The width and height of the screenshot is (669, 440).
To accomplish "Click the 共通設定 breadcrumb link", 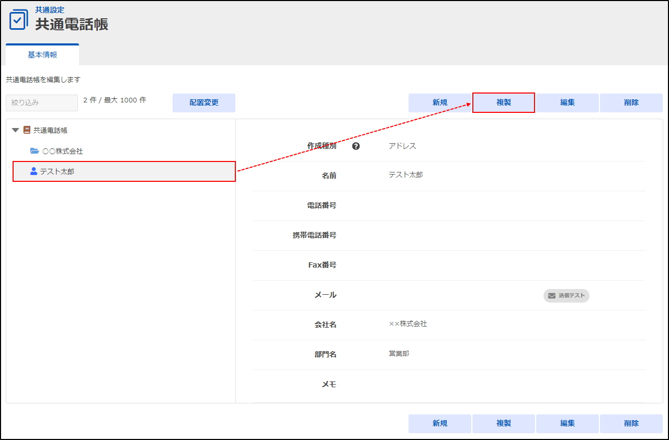I will point(50,10).
